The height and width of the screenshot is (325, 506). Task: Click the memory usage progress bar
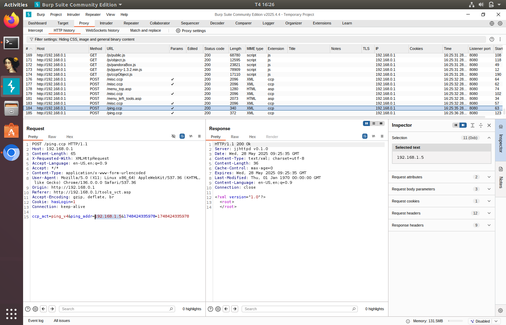coord(455,321)
